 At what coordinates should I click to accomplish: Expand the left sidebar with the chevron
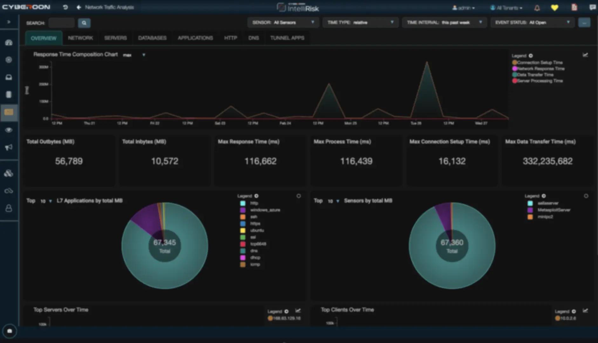click(9, 22)
